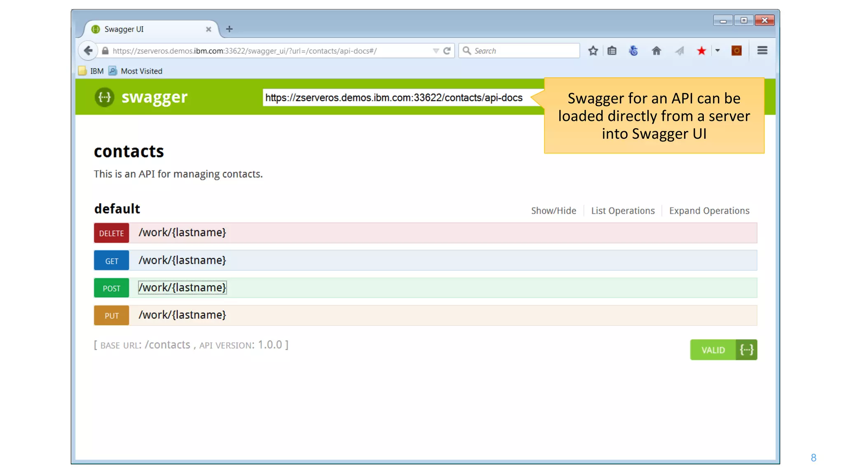This screenshot has width=844, height=474.
Task: Go back with the browser back arrow
Action: [88, 51]
